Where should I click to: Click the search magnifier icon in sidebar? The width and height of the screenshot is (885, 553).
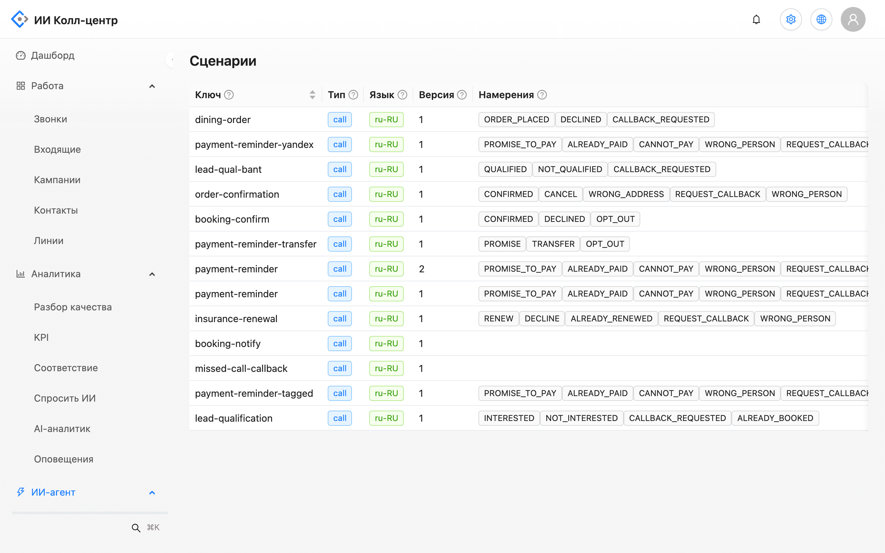point(136,527)
